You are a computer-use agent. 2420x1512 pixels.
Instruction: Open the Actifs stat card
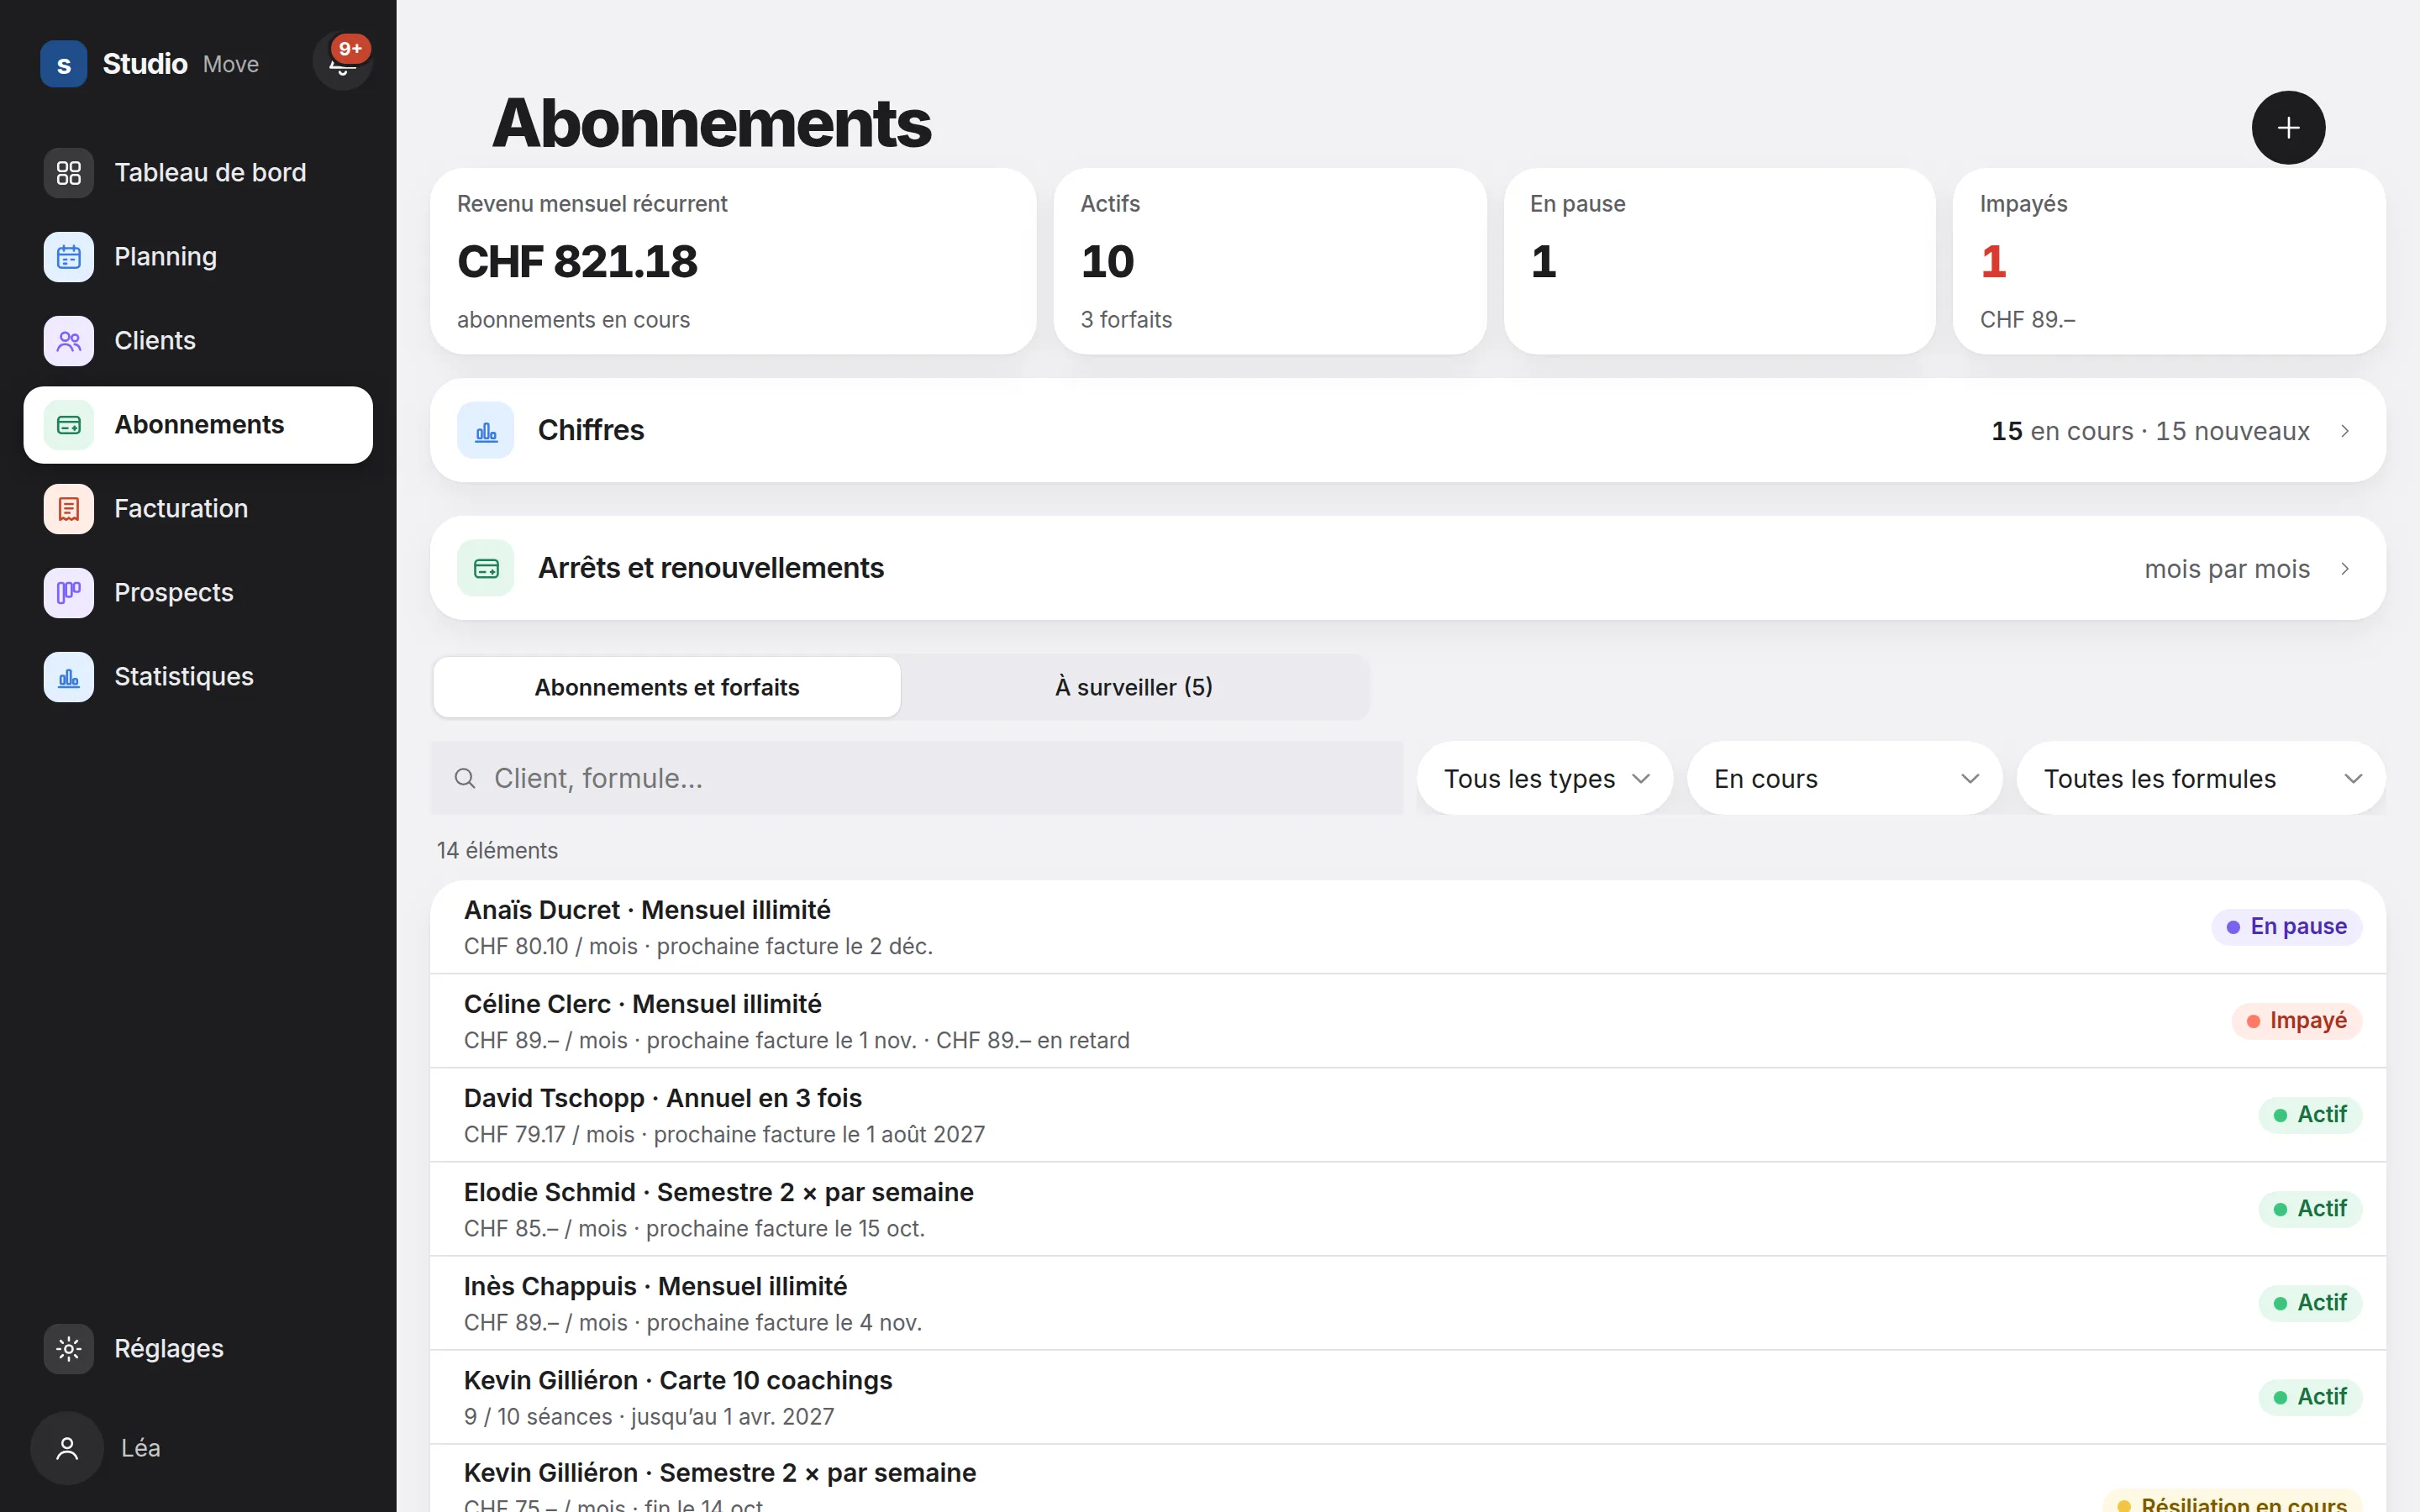pos(1270,261)
